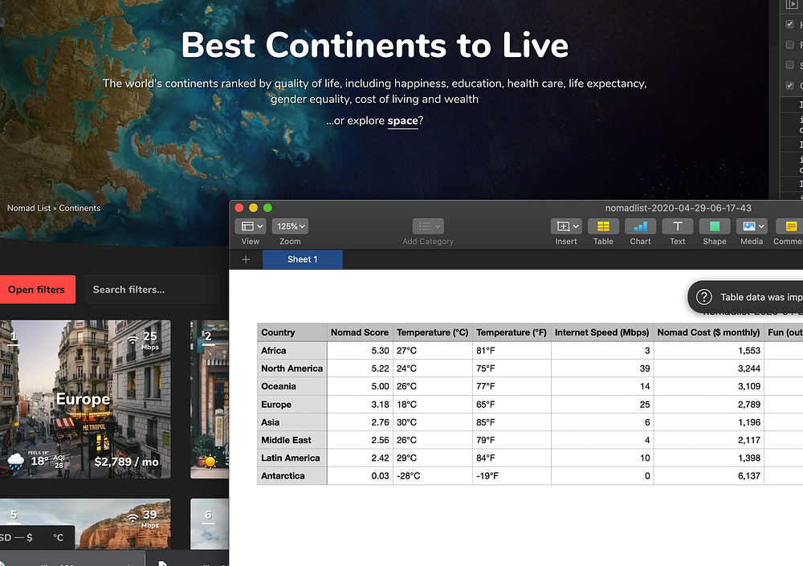803x566 pixels.
Task: Click the Table toolbar icon
Action: click(x=603, y=226)
